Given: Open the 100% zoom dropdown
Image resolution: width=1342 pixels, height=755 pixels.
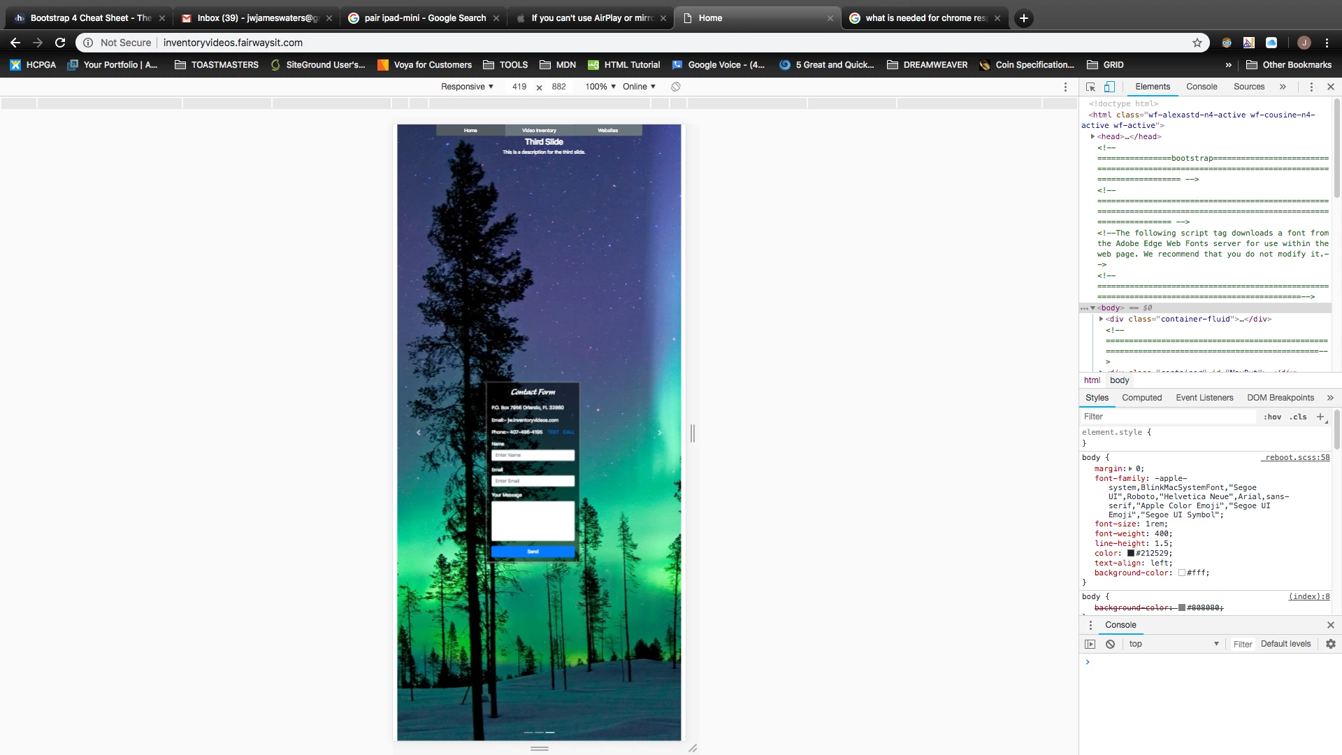Looking at the screenshot, I should coord(600,87).
